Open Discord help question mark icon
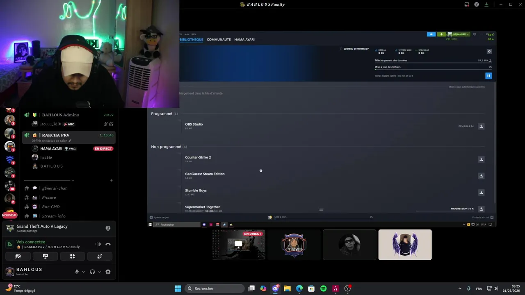This screenshot has height=295, width=525. pyautogui.click(x=477, y=5)
